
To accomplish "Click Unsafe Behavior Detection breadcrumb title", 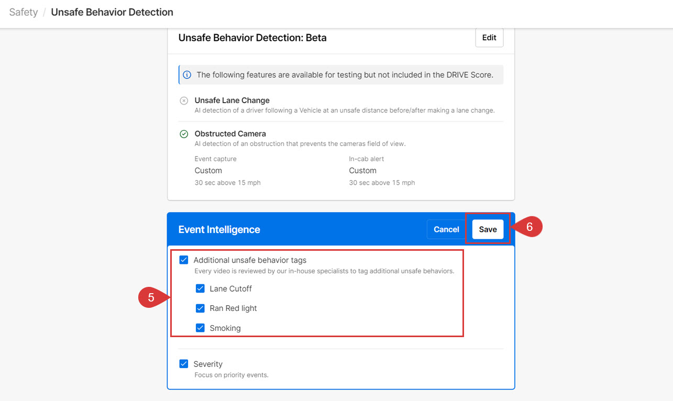I will (112, 12).
